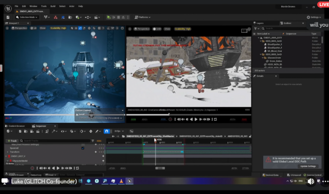Click the Sequencer record button under tracks
The height and width of the screenshot is (194, 329).
(x=32, y=168)
